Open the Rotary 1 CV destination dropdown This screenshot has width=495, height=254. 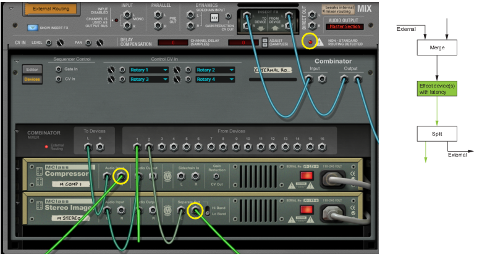149,70
